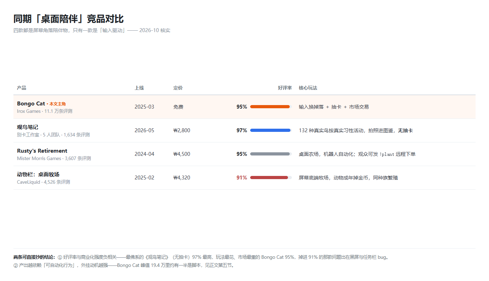Click the red 91% percentage value
Image resolution: width=489 pixels, height=281 pixels.
(x=242, y=178)
